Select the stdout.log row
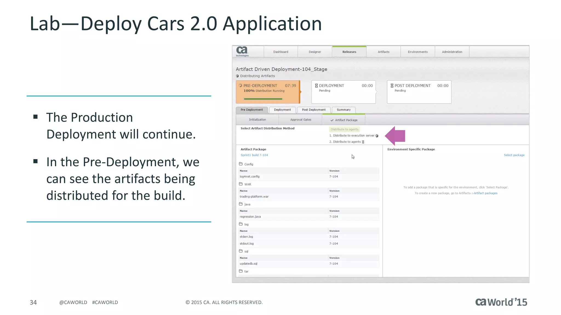Viewport: 561px width, 315px height. pos(309,244)
